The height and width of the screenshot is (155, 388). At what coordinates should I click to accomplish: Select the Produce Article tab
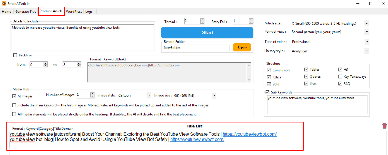click(51, 11)
